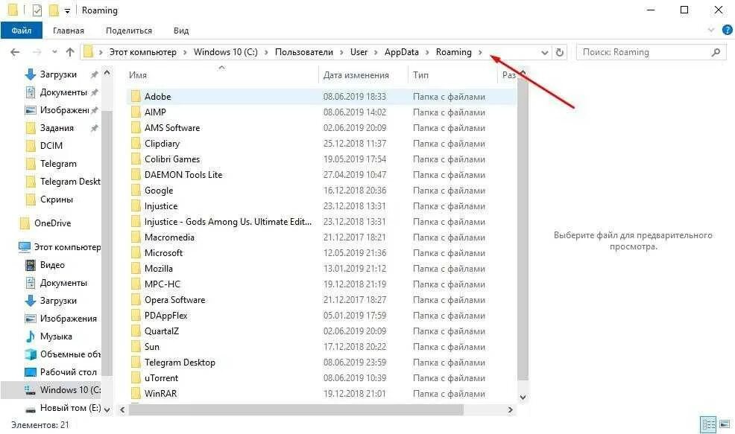The height and width of the screenshot is (434, 735).
Task: Sort by the Тип column header
Action: click(420, 75)
